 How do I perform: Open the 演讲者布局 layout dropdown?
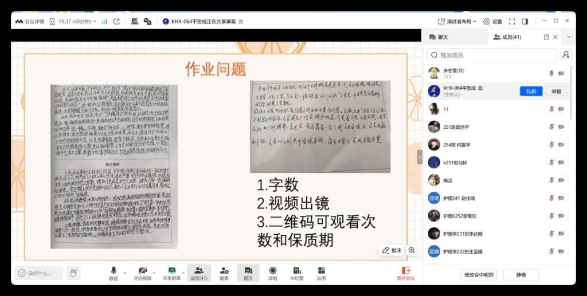click(x=458, y=21)
